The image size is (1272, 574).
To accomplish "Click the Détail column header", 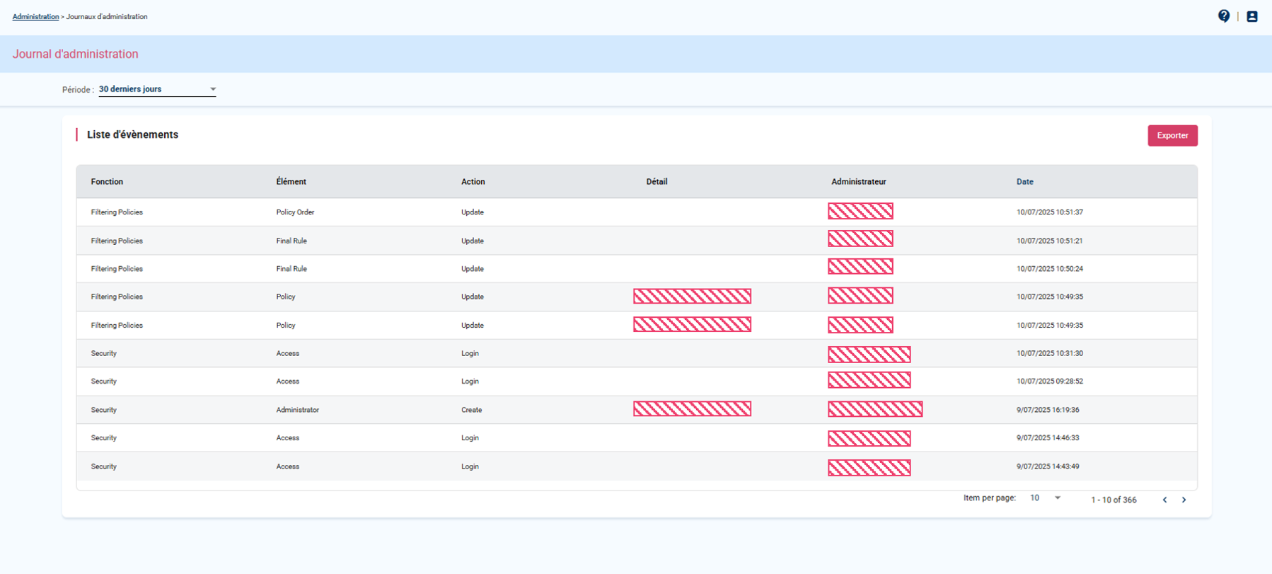I will (x=656, y=182).
